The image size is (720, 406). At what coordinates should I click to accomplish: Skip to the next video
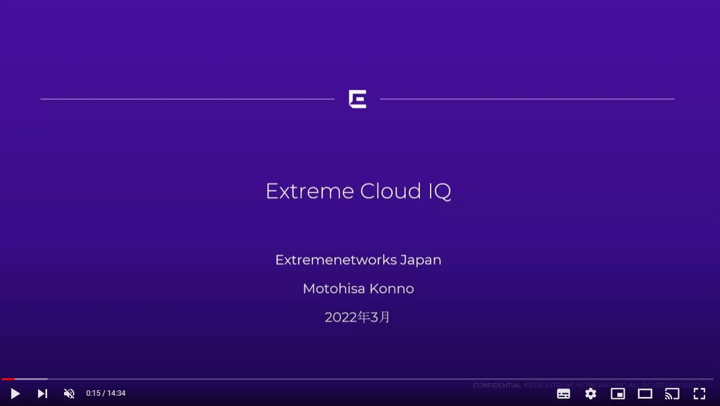tap(42, 393)
